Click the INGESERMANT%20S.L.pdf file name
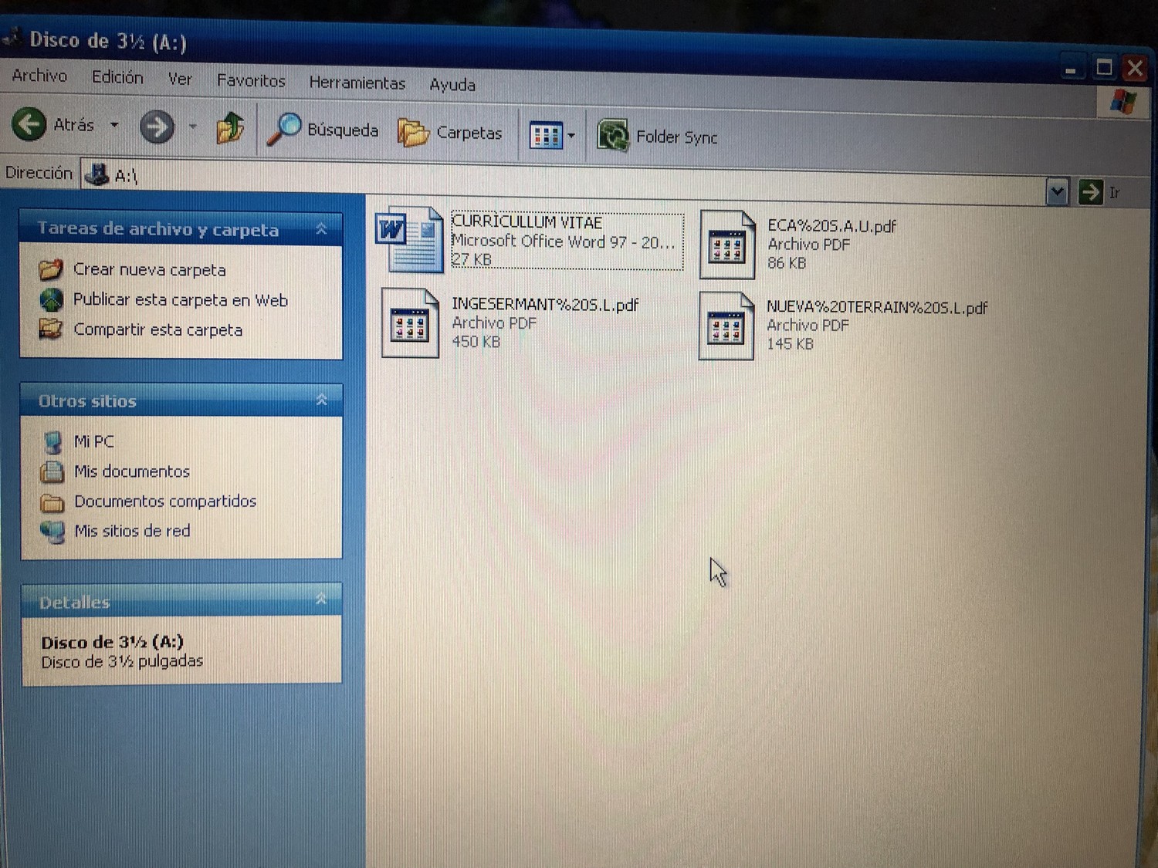The height and width of the screenshot is (868, 1158). coord(545,305)
